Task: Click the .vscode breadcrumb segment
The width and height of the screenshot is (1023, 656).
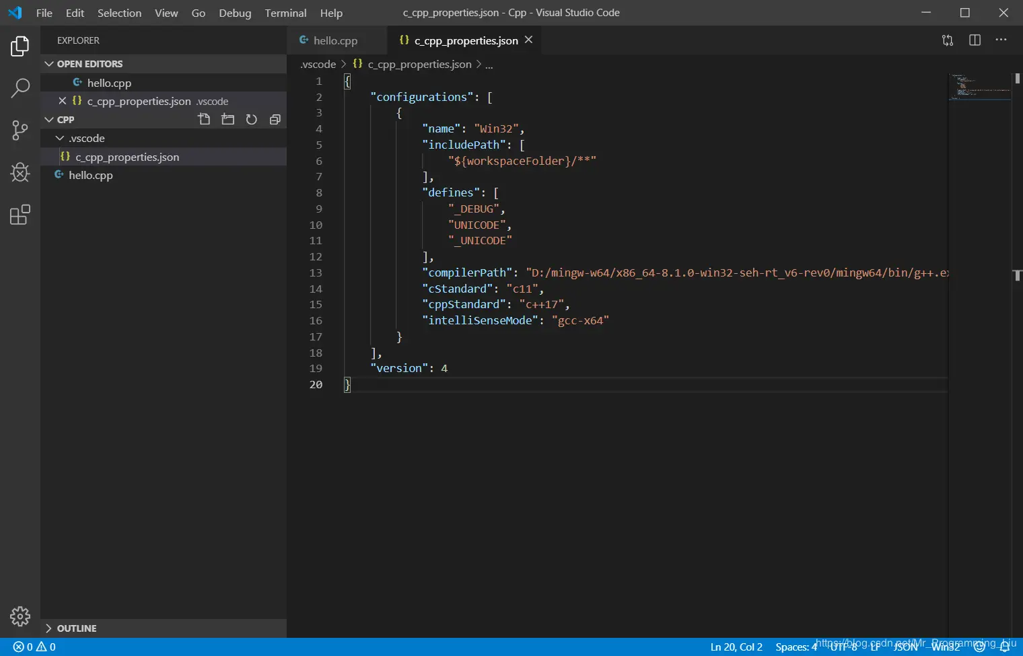Action: click(x=318, y=65)
